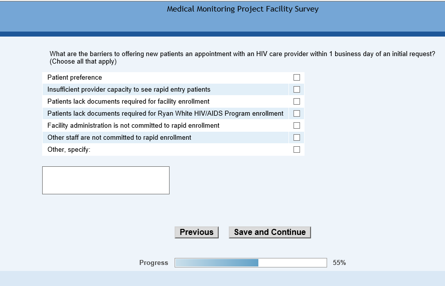This screenshot has width=445, height=286.
Task: Click inside the 'Other, specify' text box
Action: point(106,180)
